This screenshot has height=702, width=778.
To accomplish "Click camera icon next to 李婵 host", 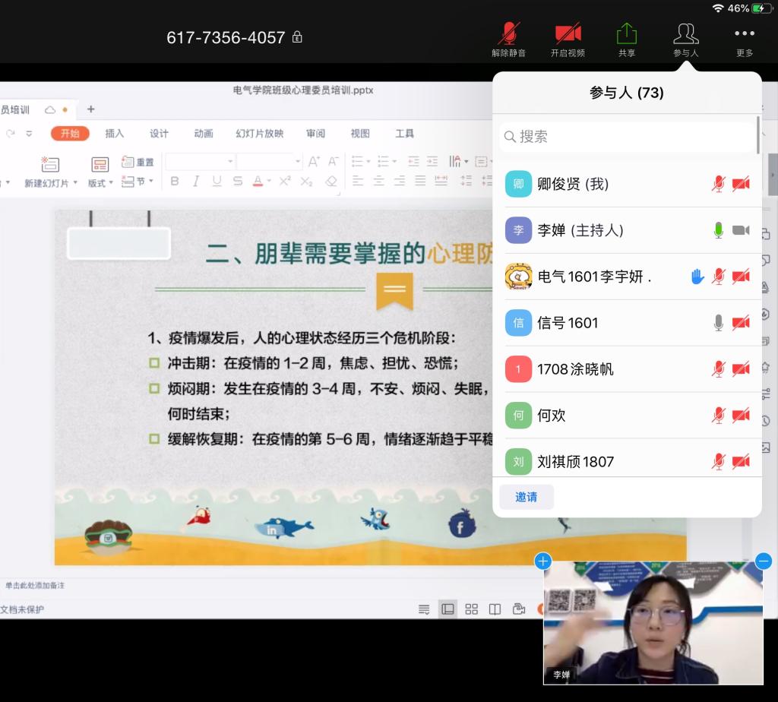I will (x=741, y=230).
